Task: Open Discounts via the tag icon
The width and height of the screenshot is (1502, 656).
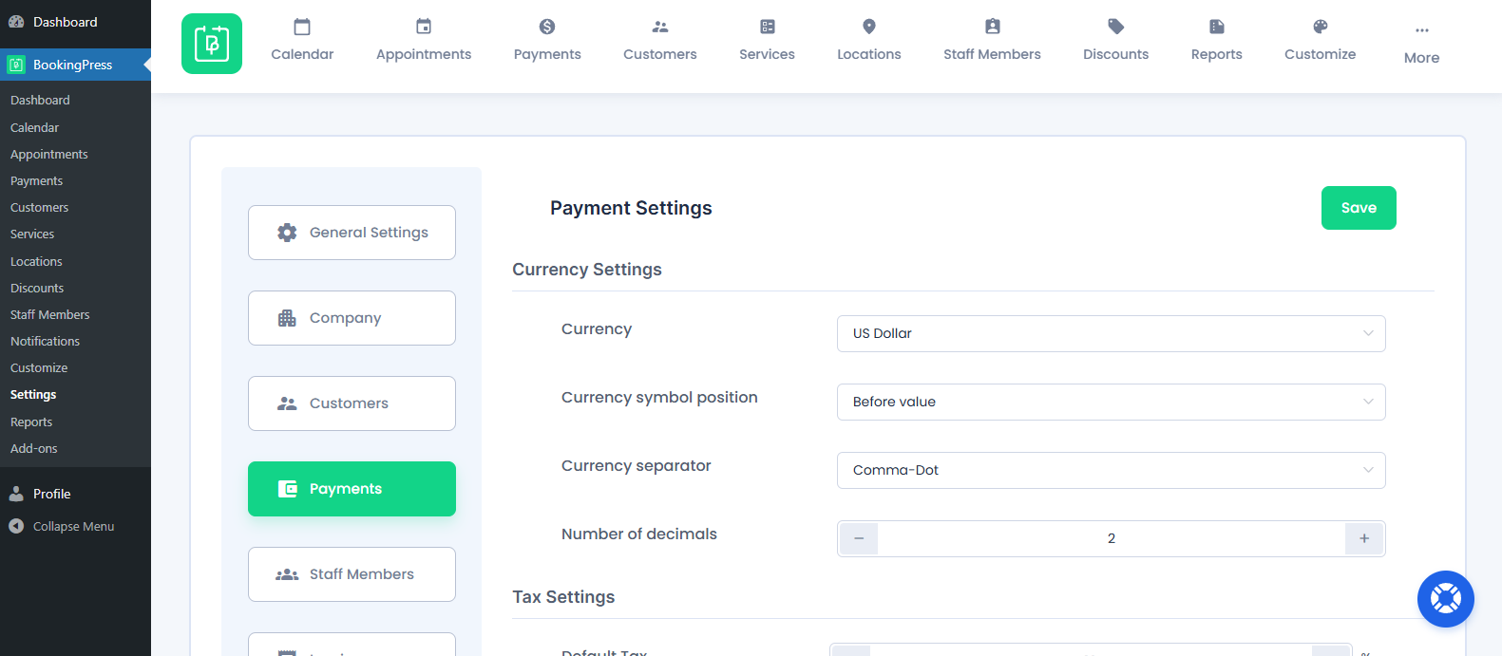Action: [1115, 27]
